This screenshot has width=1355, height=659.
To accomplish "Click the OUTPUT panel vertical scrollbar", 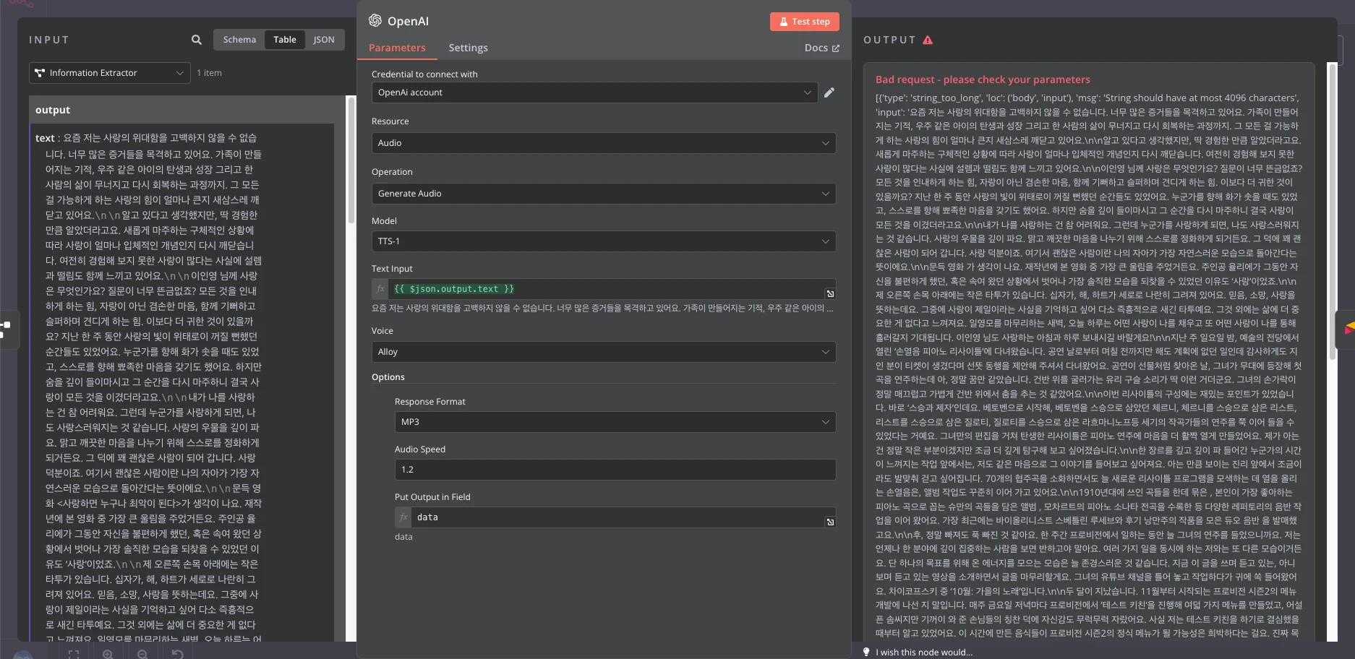I will pos(1333,211).
